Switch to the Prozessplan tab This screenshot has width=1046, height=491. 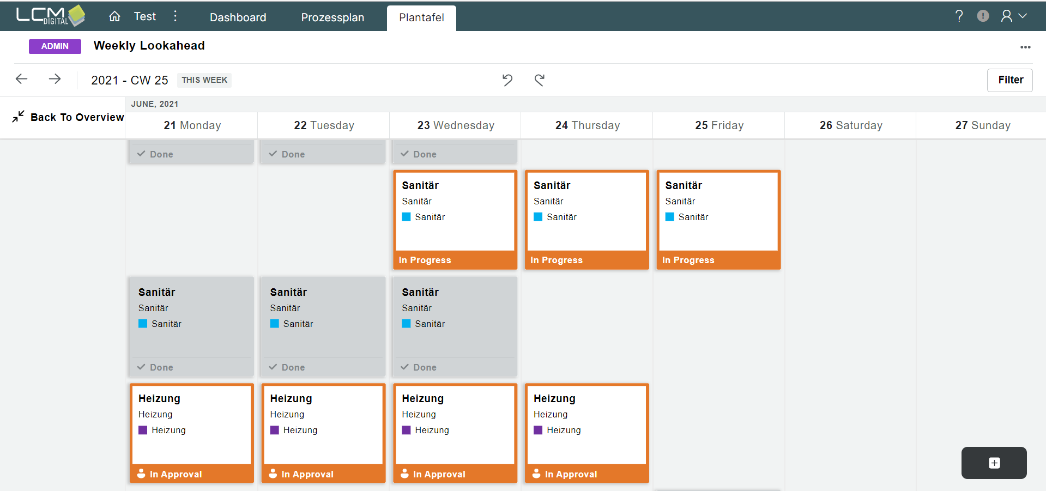[332, 17]
